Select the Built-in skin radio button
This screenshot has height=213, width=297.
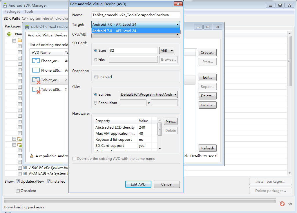[x=95, y=95]
